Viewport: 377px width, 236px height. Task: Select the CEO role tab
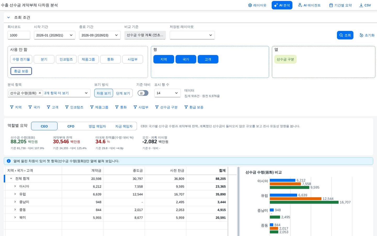coord(44,126)
